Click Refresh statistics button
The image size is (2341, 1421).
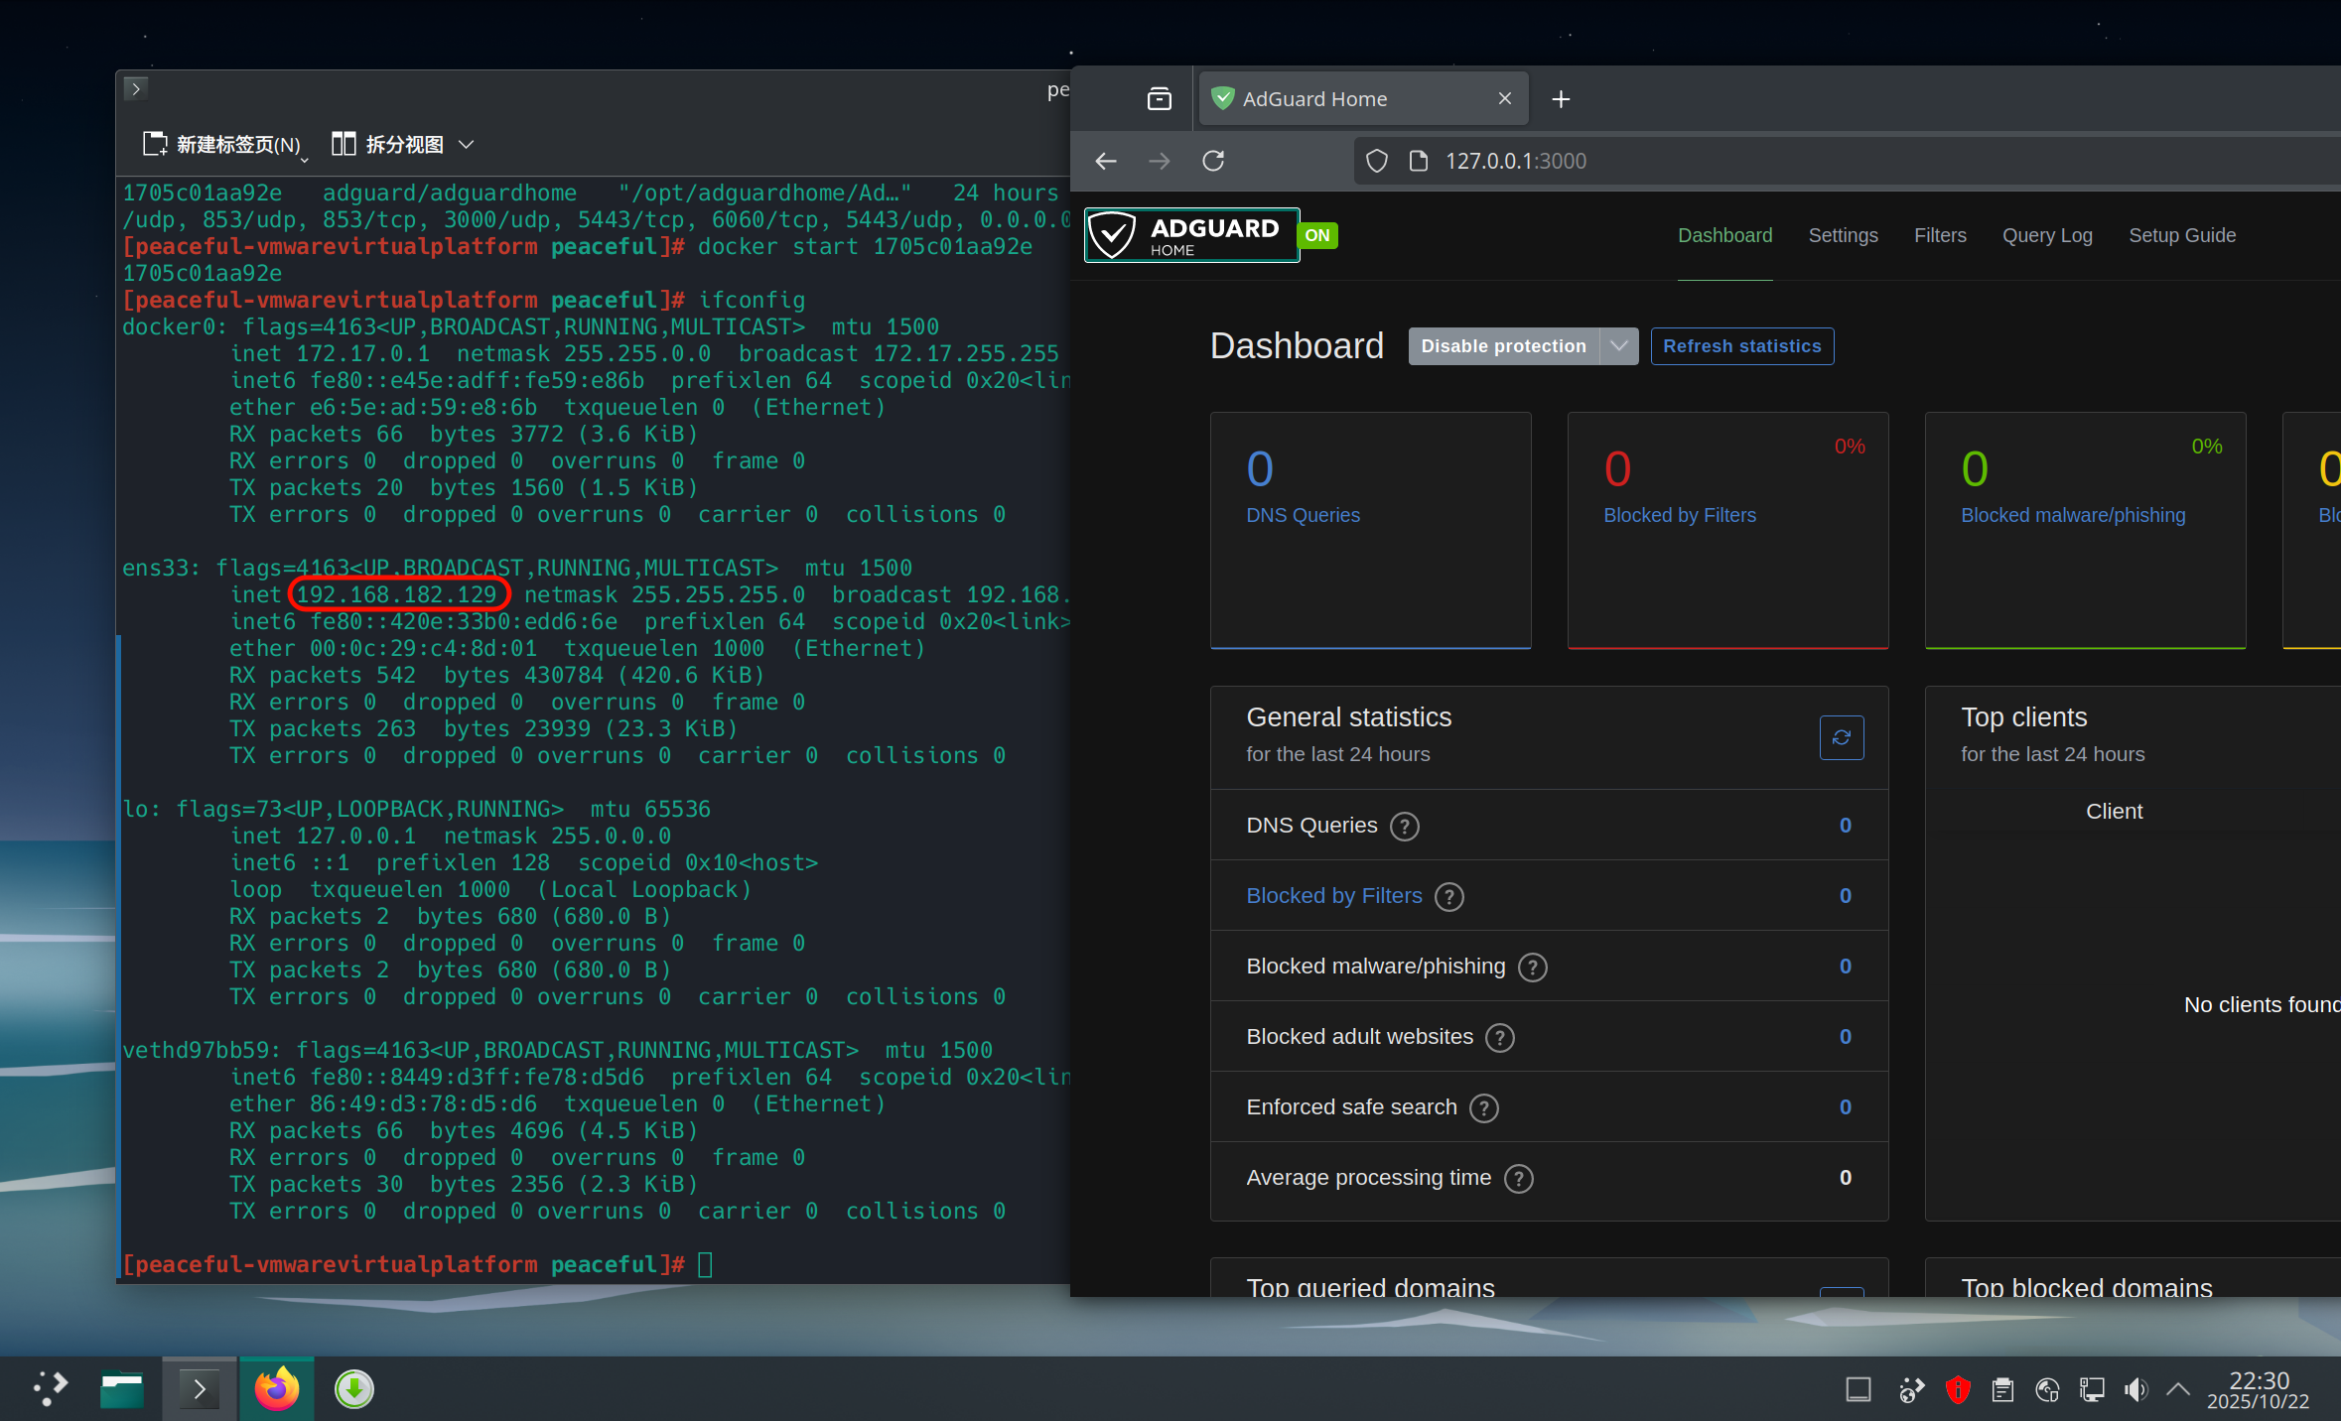click(x=1741, y=346)
